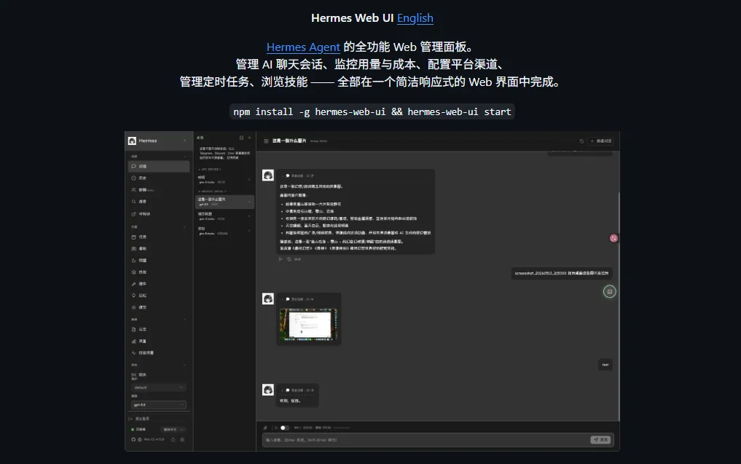Click the Web UI version text in sidebar footer
Viewport: 741px width, 464px height.
pos(154,439)
